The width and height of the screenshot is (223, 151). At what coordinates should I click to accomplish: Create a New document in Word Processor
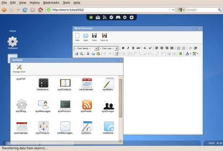[x=77, y=37]
